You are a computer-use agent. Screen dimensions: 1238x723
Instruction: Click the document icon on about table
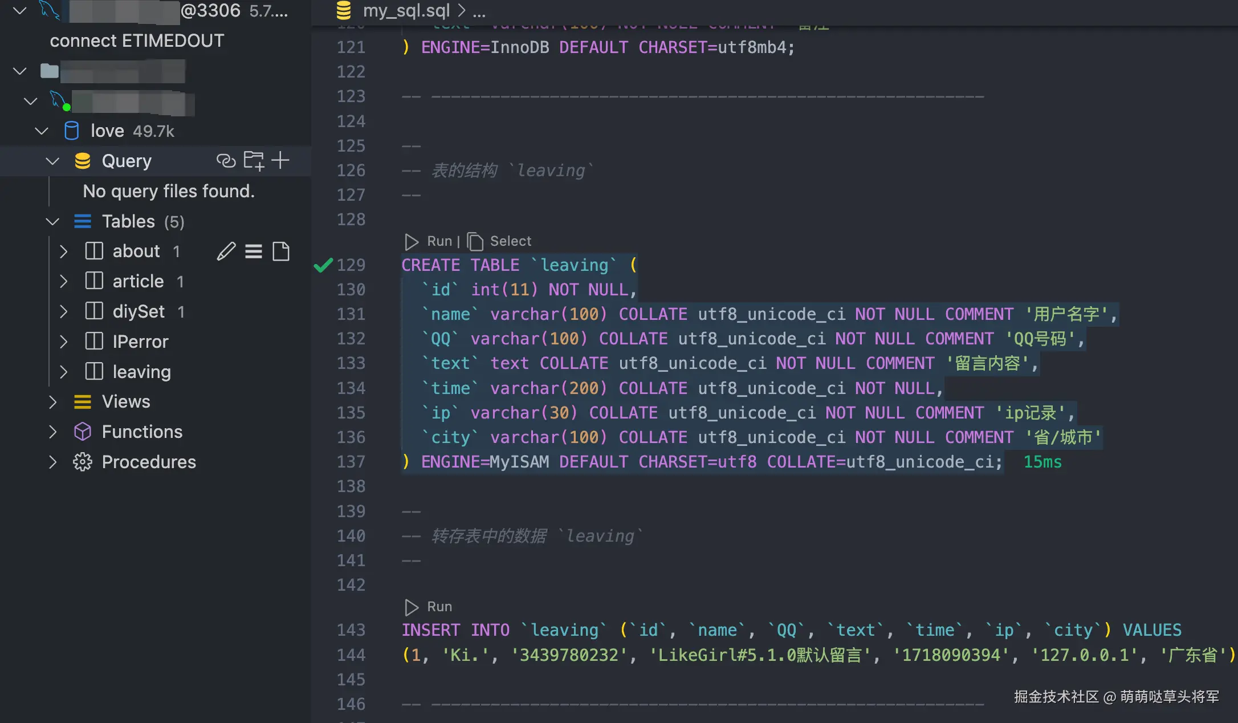pyautogui.click(x=281, y=251)
